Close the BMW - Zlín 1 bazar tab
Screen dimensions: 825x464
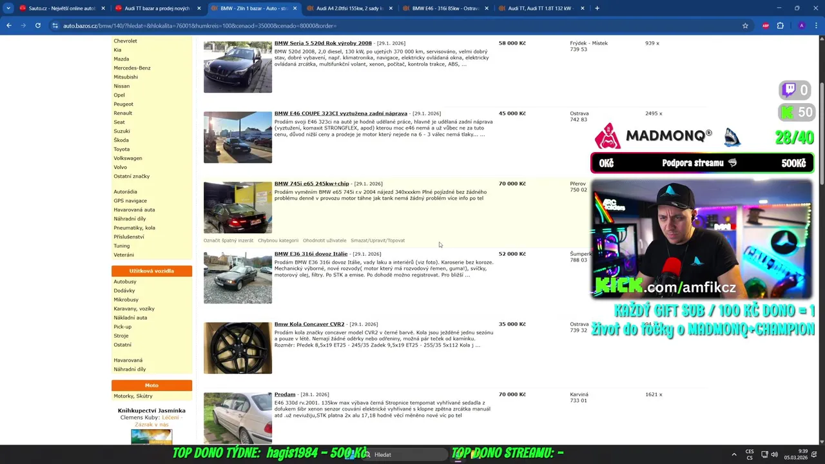point(295,8)
